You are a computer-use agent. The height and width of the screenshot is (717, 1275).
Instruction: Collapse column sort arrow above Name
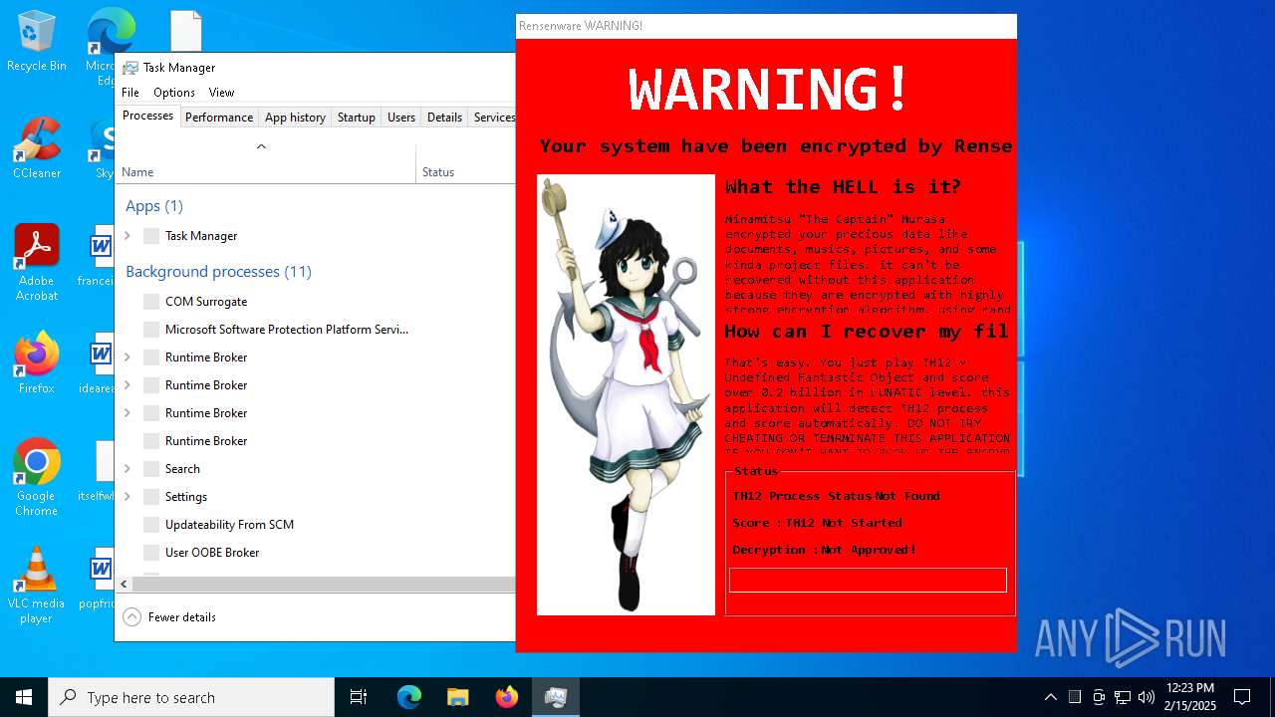coord(262,147)
